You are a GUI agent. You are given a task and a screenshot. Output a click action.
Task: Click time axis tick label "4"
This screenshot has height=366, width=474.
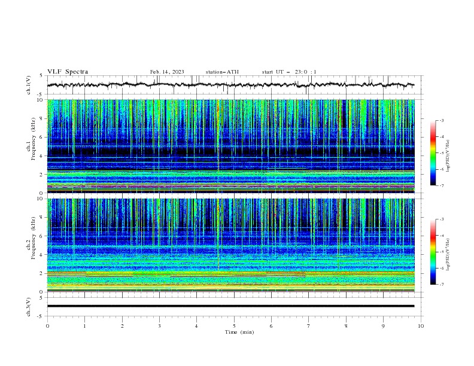(196, 326)
